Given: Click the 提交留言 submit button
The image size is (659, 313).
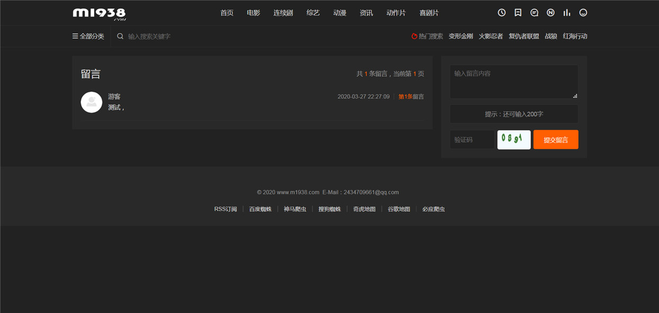Looking at the screenshot, I should [x=556, y=140].
